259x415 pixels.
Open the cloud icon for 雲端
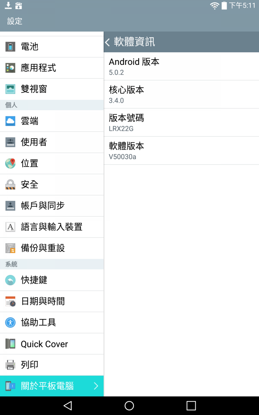click(10, 121)
